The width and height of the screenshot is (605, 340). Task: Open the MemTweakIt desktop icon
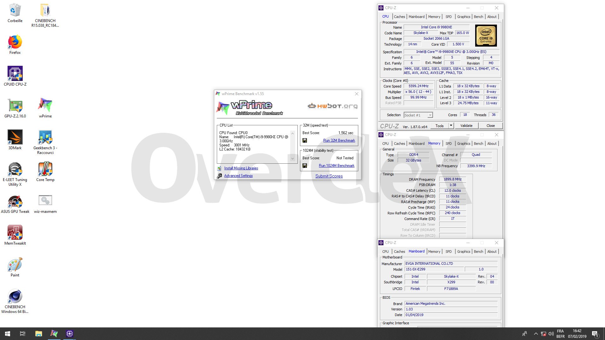(15, 235)
